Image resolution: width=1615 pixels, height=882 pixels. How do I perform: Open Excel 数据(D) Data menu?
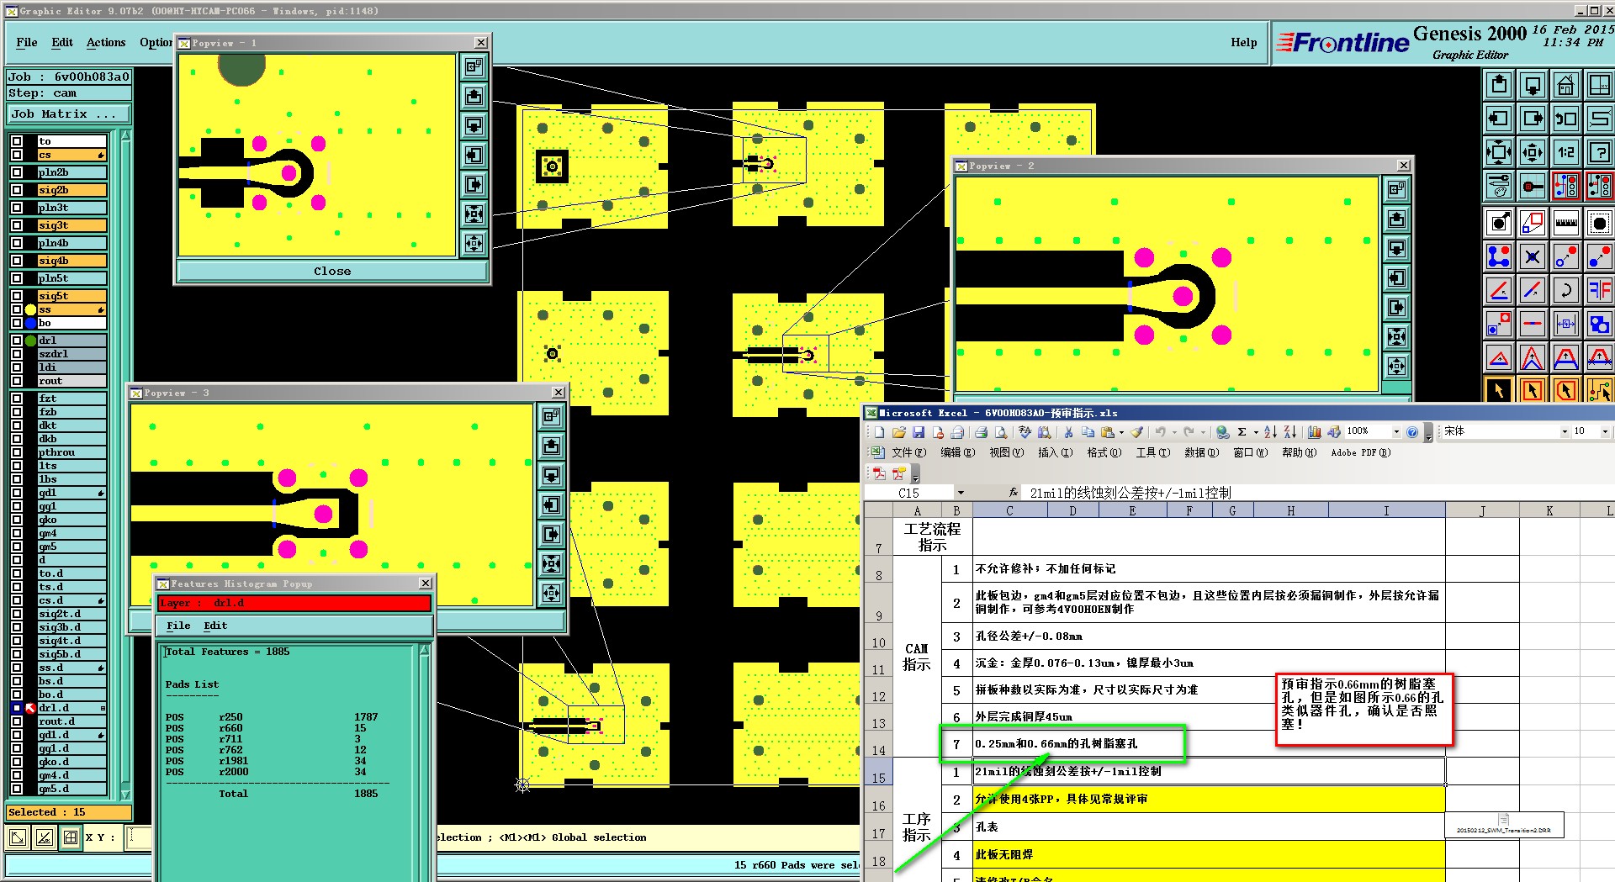(1201, 452)
